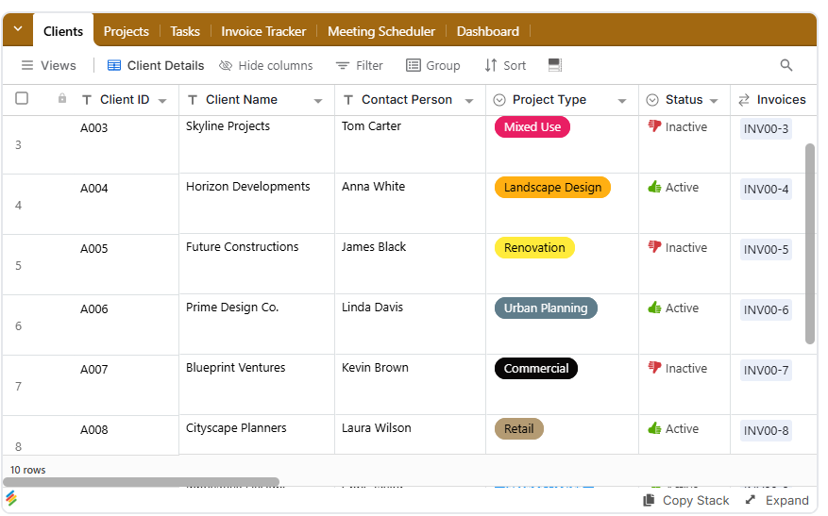The height and width of the screenshot is (516, 828).
Task: Open the Contact Person column dropdown arrow
Action: point(469,101)
